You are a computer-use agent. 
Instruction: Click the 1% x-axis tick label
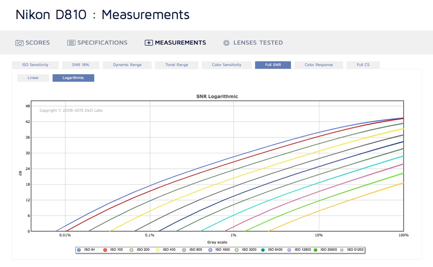click(x=234, y=235)
